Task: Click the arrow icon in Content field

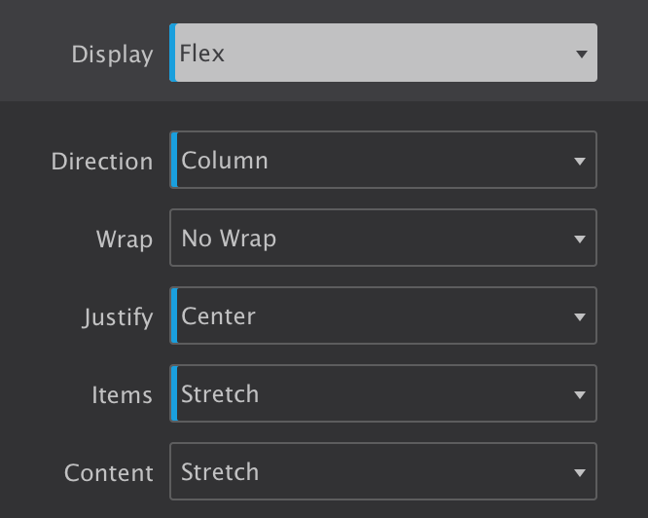Action: click(580, 473)
